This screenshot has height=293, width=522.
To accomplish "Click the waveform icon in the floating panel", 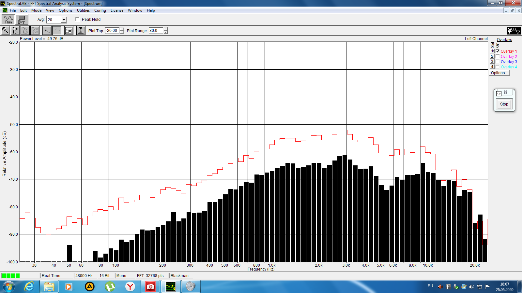I will [499, 94].
